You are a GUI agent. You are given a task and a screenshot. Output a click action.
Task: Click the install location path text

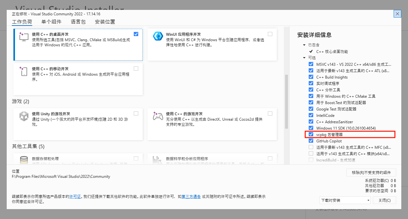click(x=61, y=176)
